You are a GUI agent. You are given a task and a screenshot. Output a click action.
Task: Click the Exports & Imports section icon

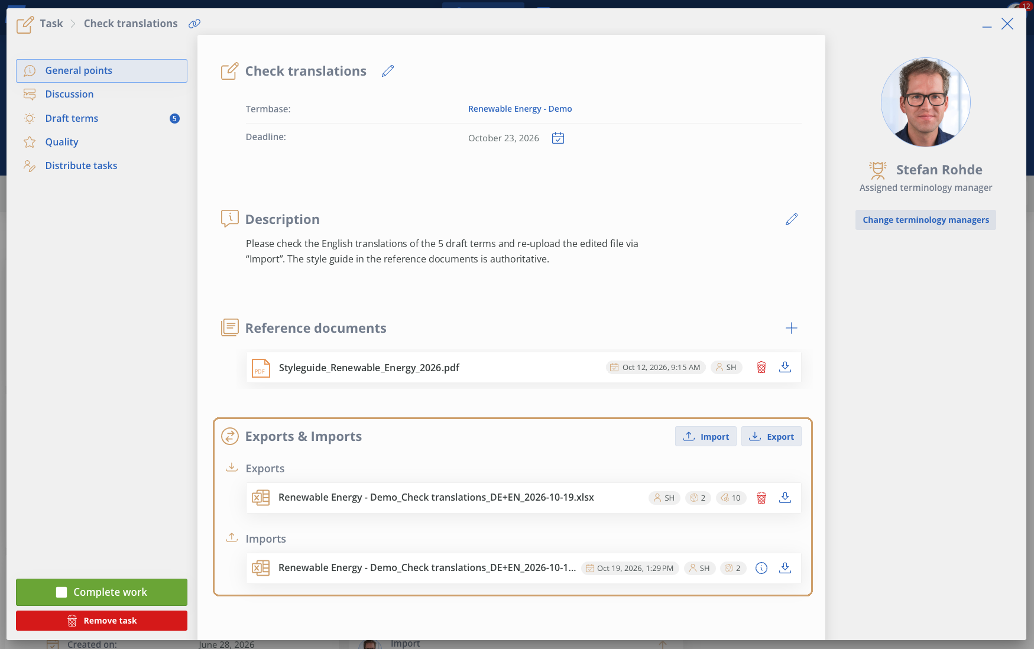pos(230,436)
